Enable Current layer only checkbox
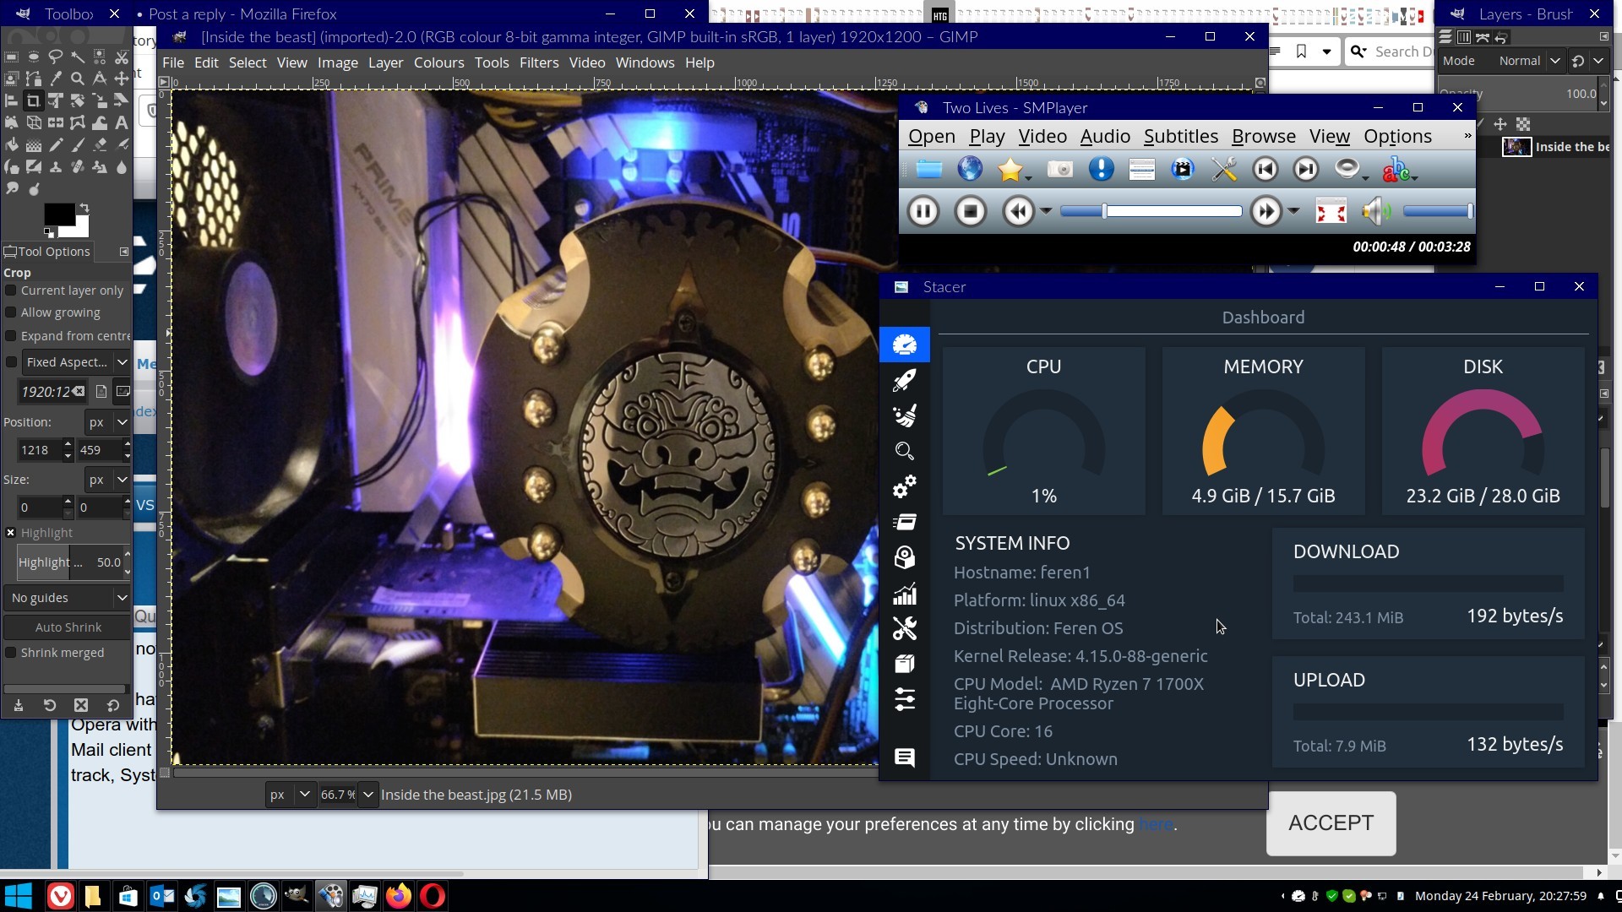This screenshot has height=912, width=1622. (x=11, y=290)
